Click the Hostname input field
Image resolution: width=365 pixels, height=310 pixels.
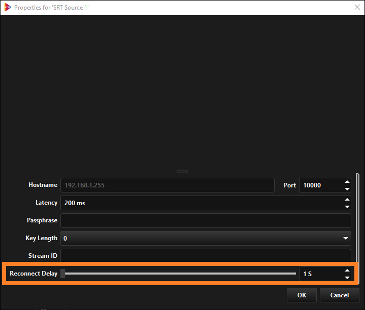pyautogui.click(x=168, y=185)
